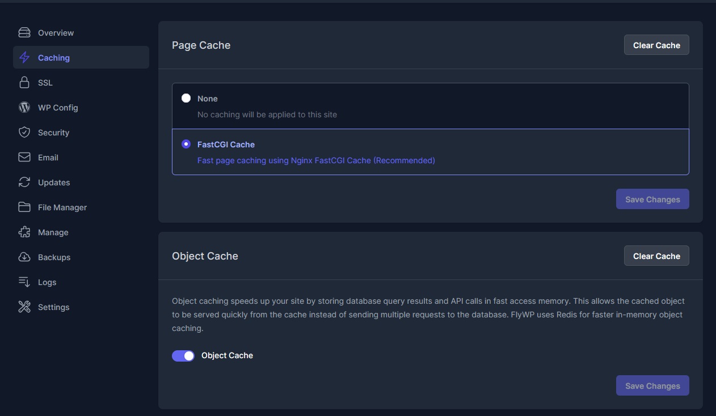Click the WordPress logo icon for WP Config
Screen dimensions: 716x416
pyautogui.click(x=24, y=108)
